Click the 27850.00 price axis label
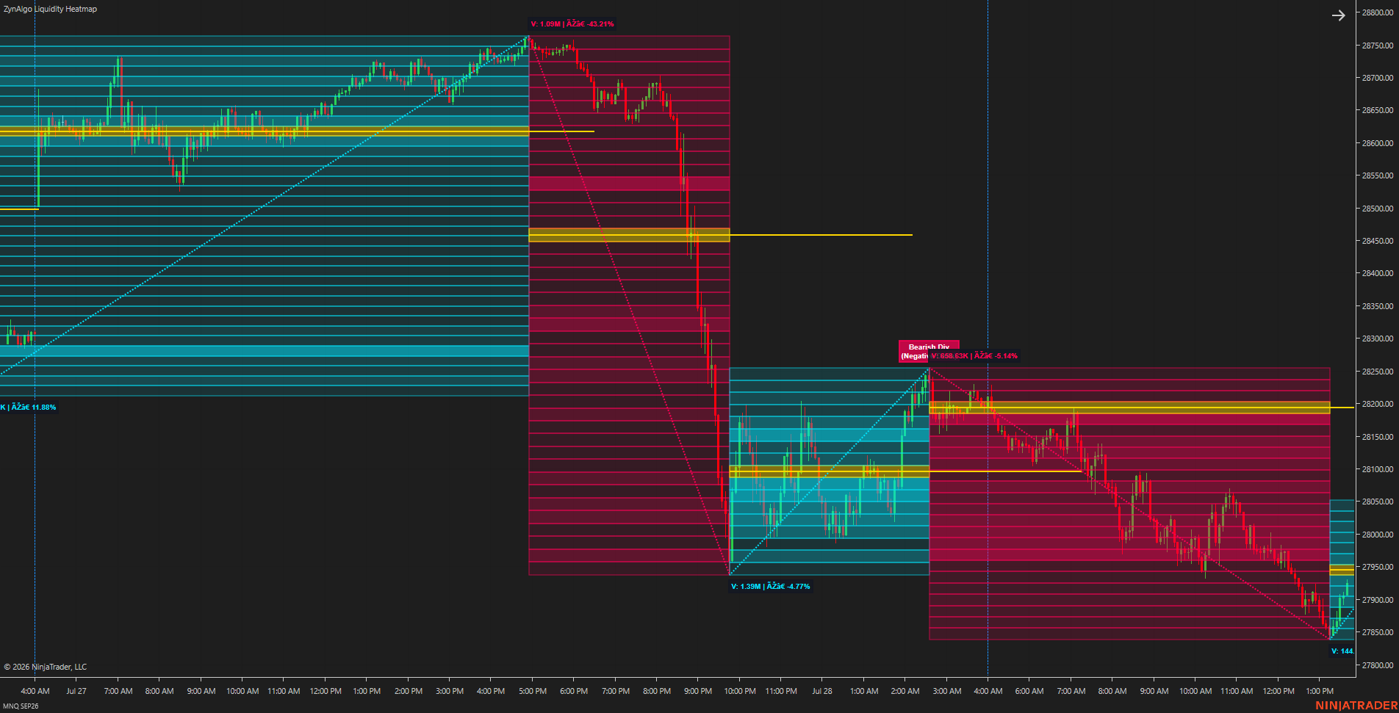 [x=1378, y=632]
